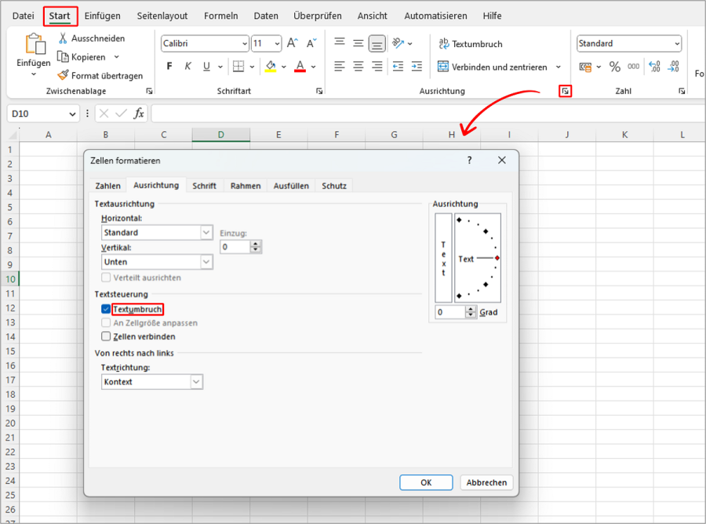Image resolution: width=706 pixels, height=524 pixels.
Task: Click the Abbrechen button
Action: 486,482
